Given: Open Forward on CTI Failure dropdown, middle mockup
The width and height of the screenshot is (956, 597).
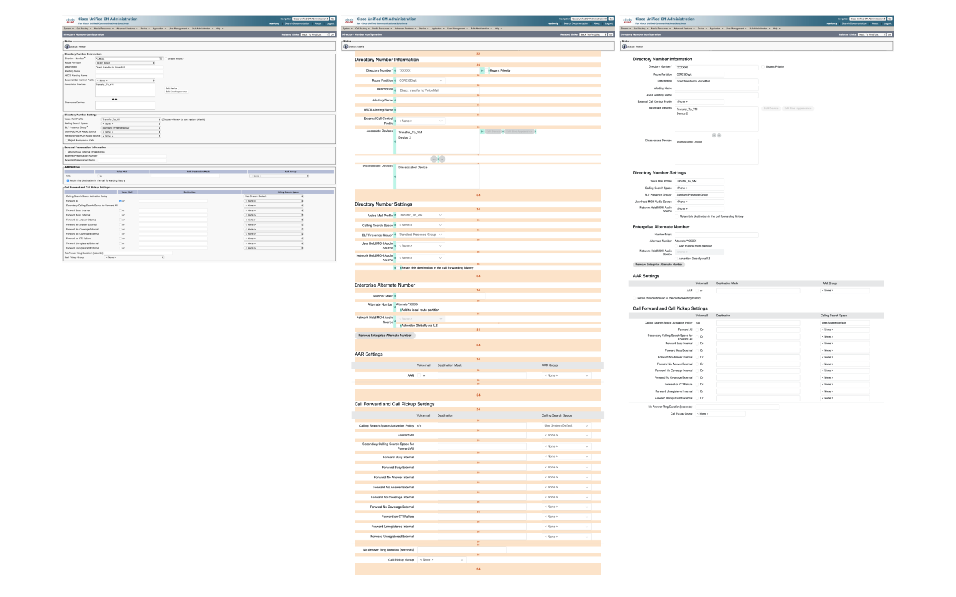Looking at the screenshot, I should (566, 517).
